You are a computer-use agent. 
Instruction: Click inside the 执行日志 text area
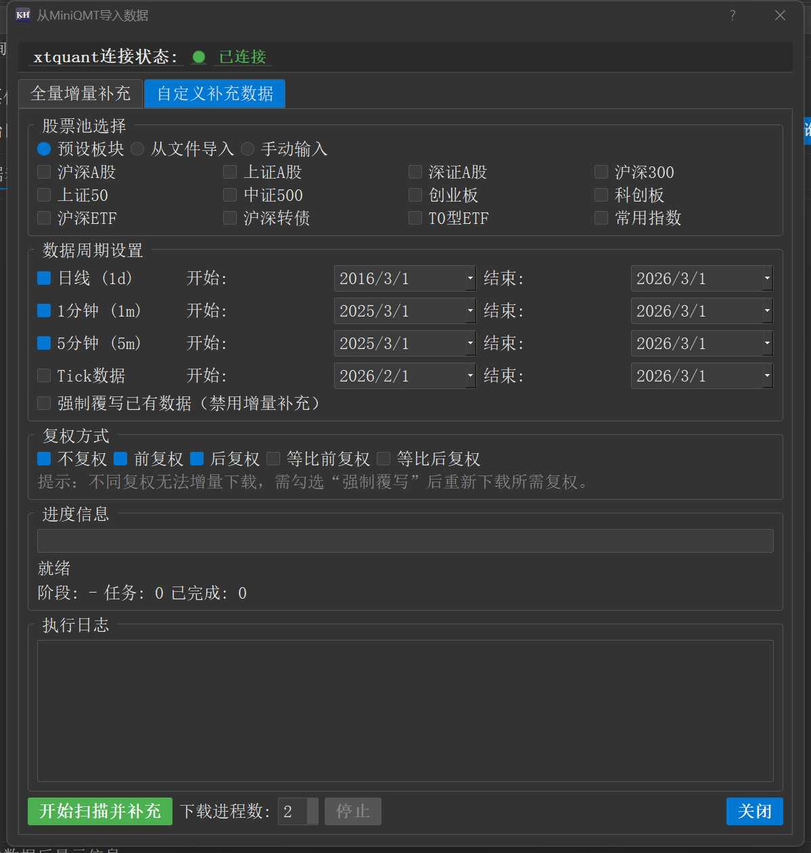pos(404,710)
